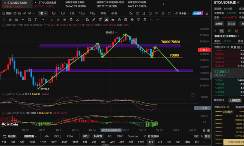244x146 pixels.
Task: Click the 筹 chip distribution icon in drawing toolbar
Action: click(65, 20)
